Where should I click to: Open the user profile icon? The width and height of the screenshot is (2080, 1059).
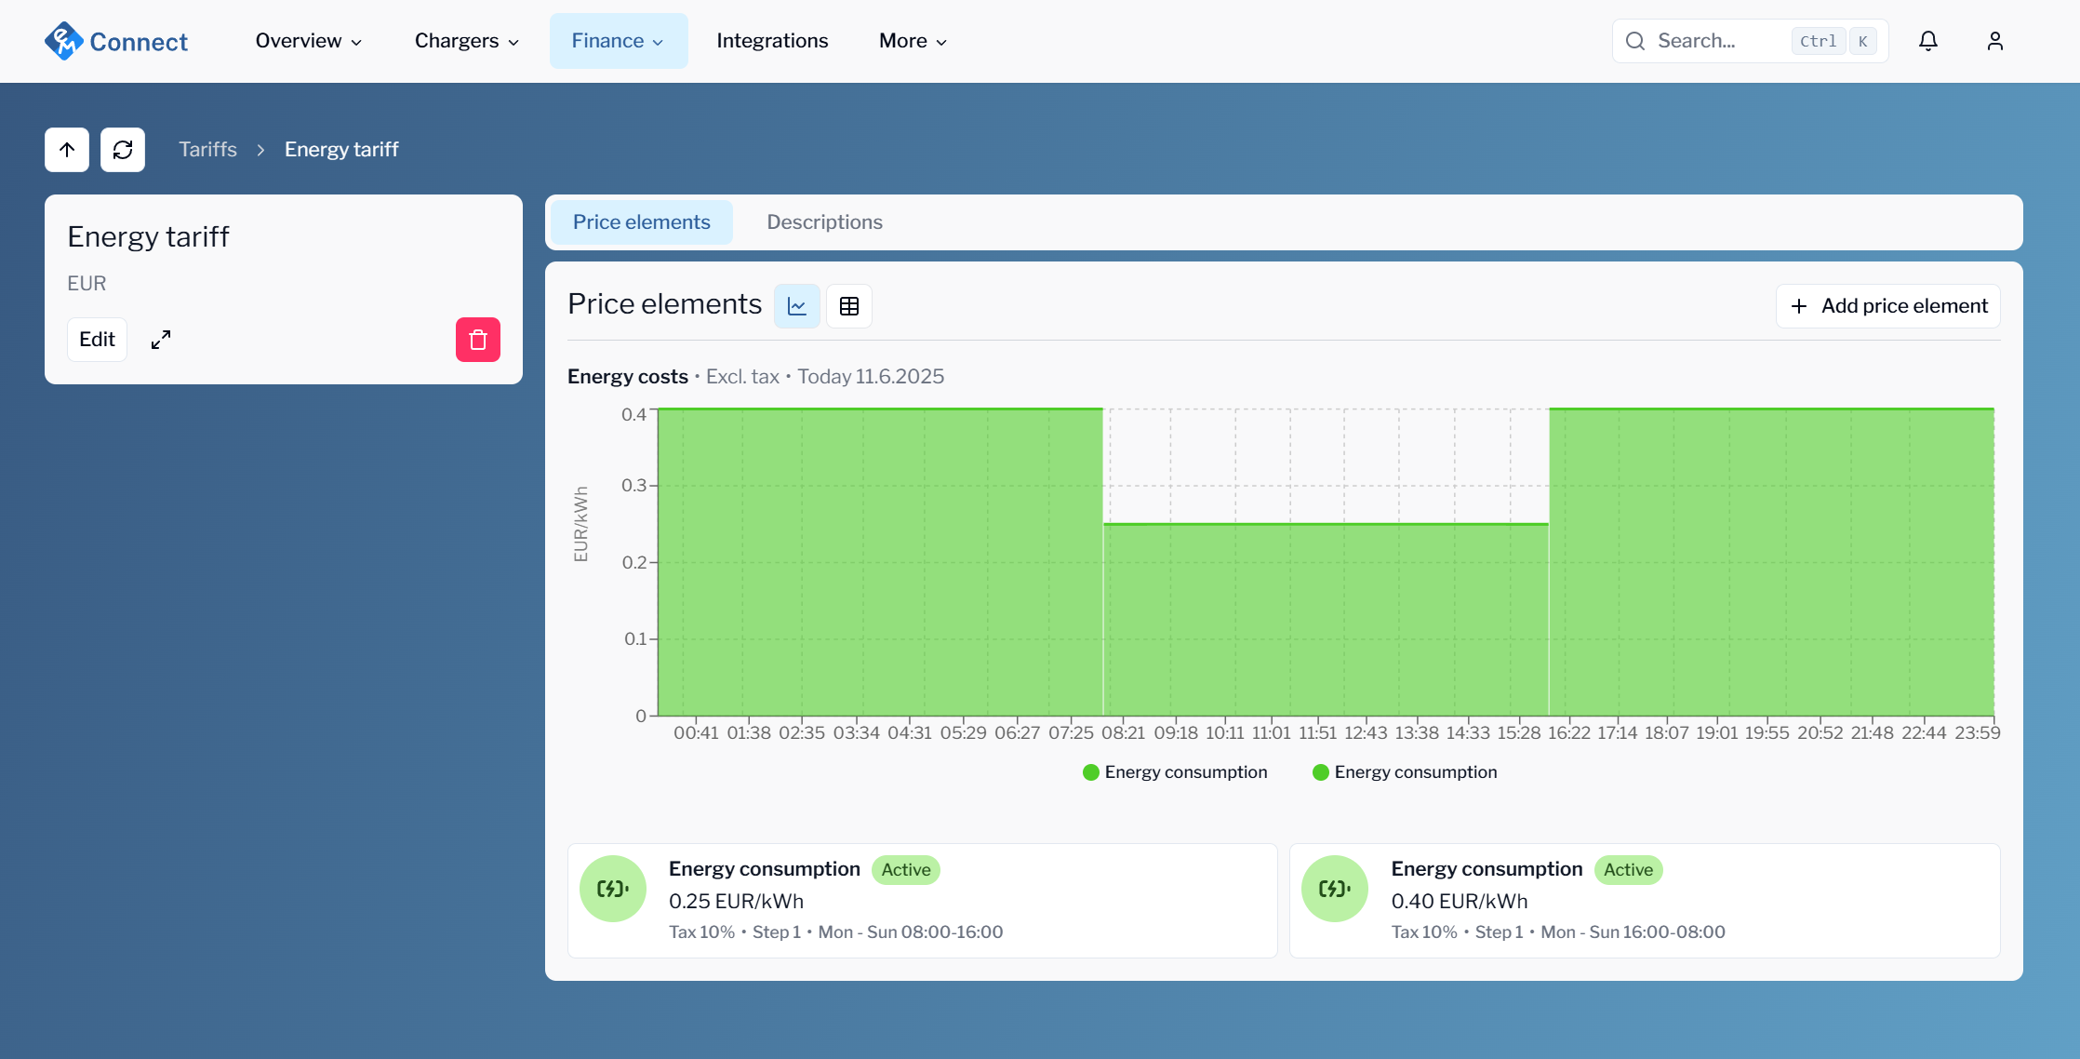(1995, 41)
